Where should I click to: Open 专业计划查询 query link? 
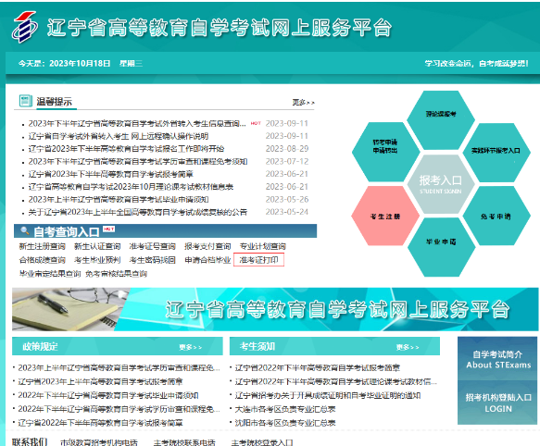click(x=263, y=246)
